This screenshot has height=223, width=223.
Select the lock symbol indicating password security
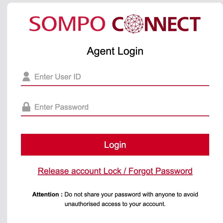click(x=26, y=106)
